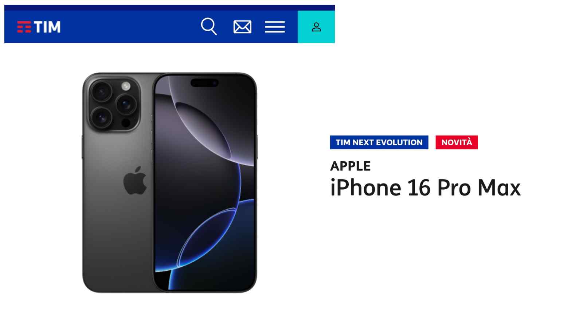
Task: Click the phone's triple camera module
Action: [113, 104]
